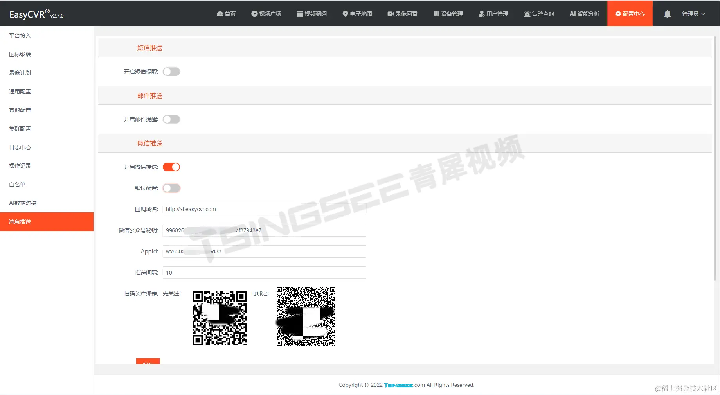Image resolution: width=720 pixels, height=395 pixels.
Task: Click the 录像回看 camera icon
Action: [391, 14]
